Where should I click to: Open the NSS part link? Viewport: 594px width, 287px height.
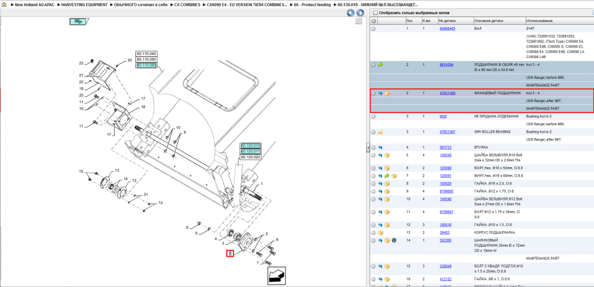tap(443, 116)
